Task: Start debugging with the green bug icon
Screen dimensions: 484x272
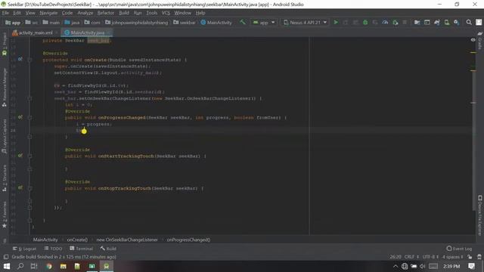Action: [365, 23]
